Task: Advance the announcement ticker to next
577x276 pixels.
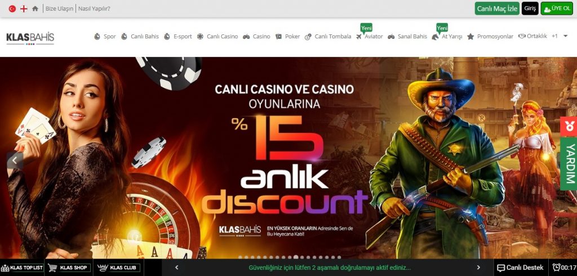Action: pyautogui.click(x=478, y=268)
